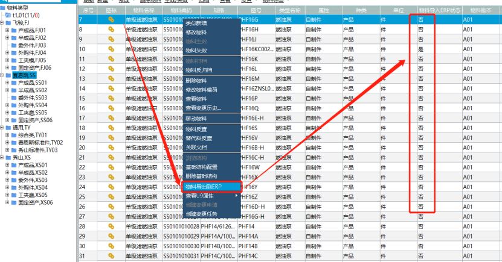The height and width of the screenshot is (262, 502).
Task: Expand the 产成品,FJ01 tree node
Action: pyautogui.click(x=7, y=30)
